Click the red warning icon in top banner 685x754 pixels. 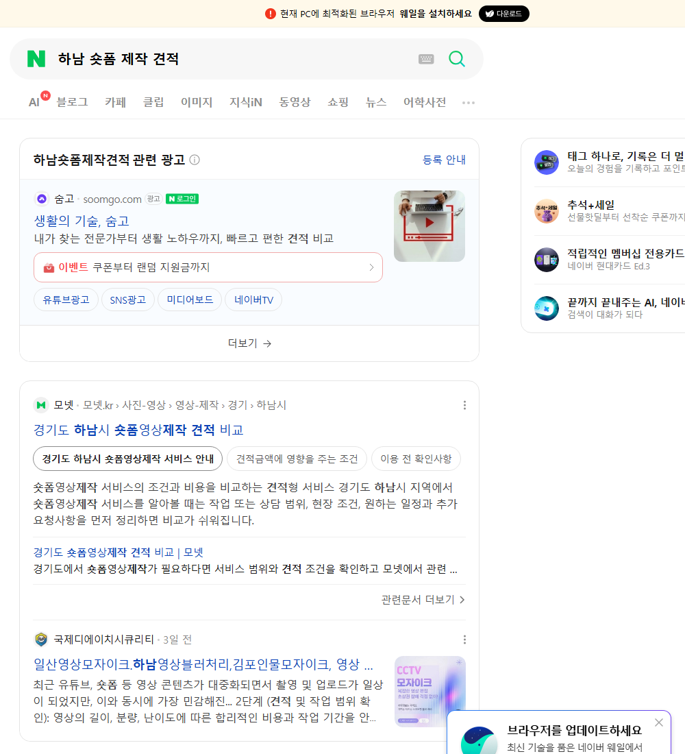[271, 14]
